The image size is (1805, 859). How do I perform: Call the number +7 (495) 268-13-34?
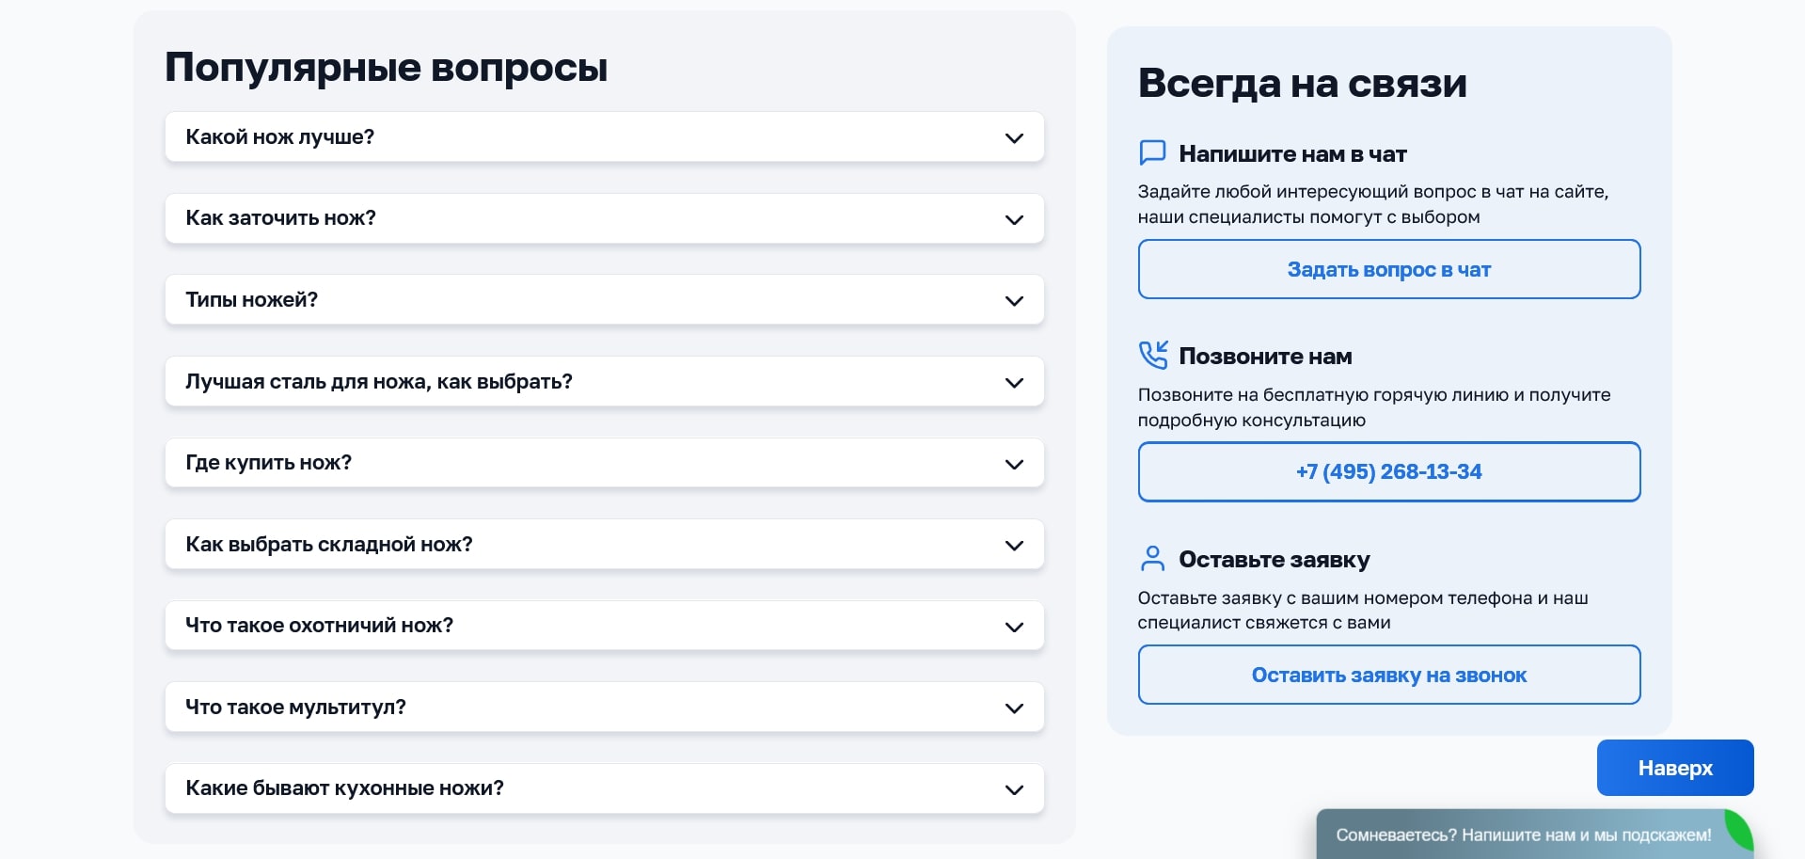1388,471
